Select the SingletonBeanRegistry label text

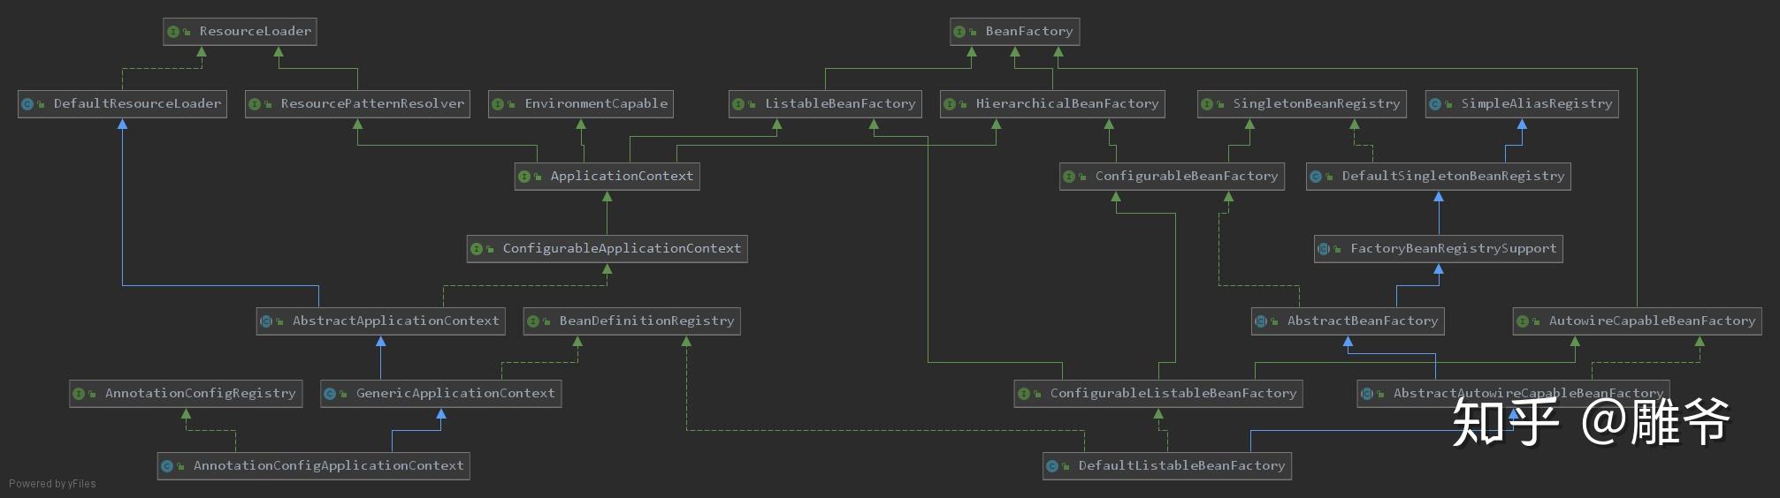[1317, 104]
